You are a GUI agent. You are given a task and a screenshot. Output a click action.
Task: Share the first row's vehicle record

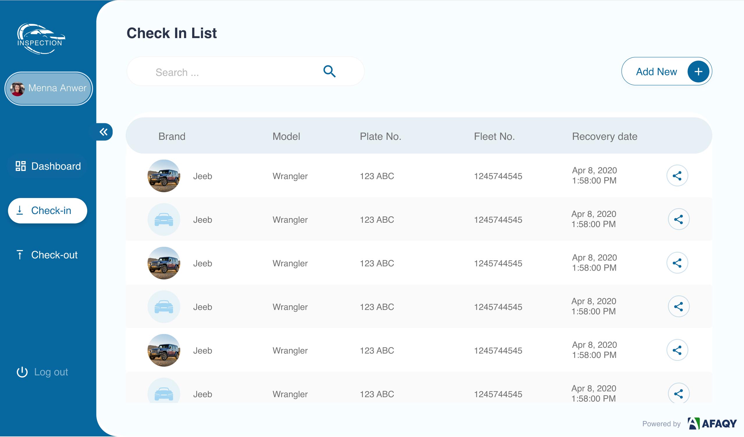tap(678, 176)
